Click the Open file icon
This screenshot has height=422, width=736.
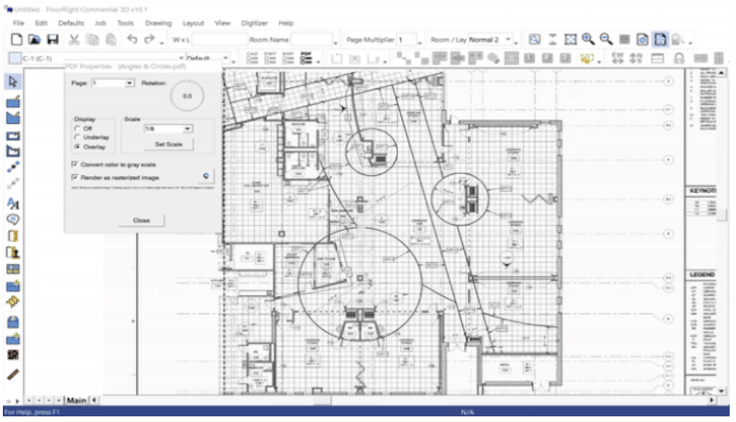pos(35,40)
